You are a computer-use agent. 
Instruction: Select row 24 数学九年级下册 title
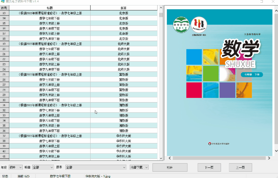50,69
